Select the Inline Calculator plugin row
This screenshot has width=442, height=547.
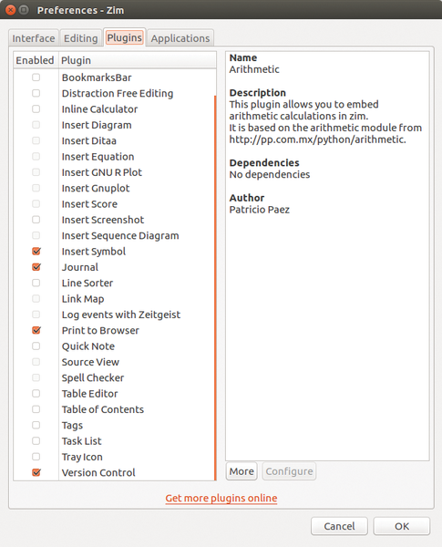[115, 109]
